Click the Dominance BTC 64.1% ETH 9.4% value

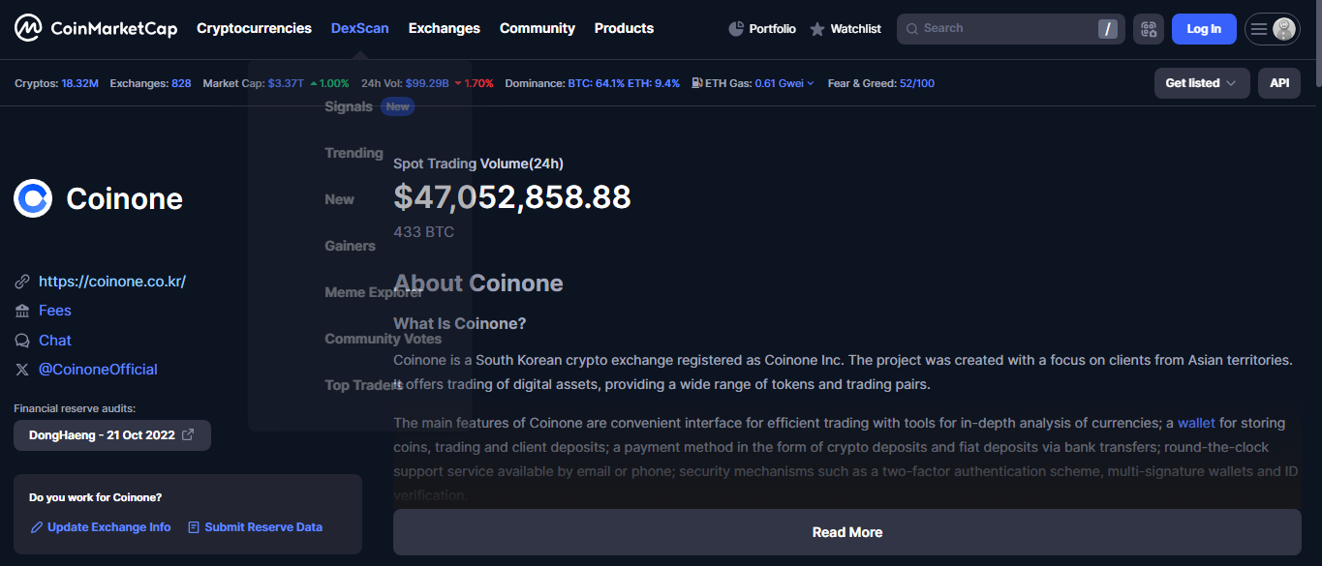(x=624, y=83)
